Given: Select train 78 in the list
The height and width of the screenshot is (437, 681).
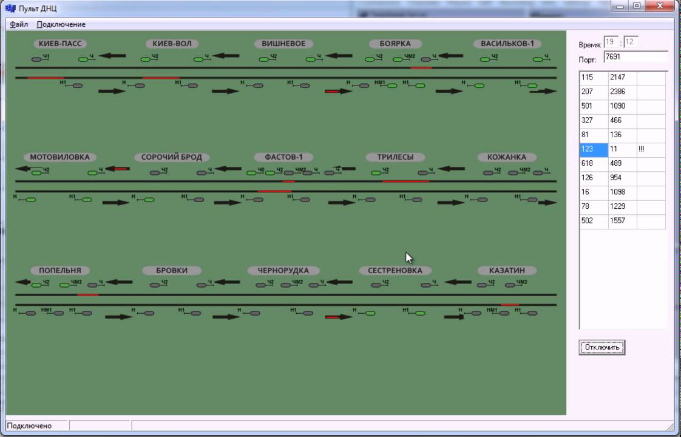Looking at the screenshot, I should [593, 206].
